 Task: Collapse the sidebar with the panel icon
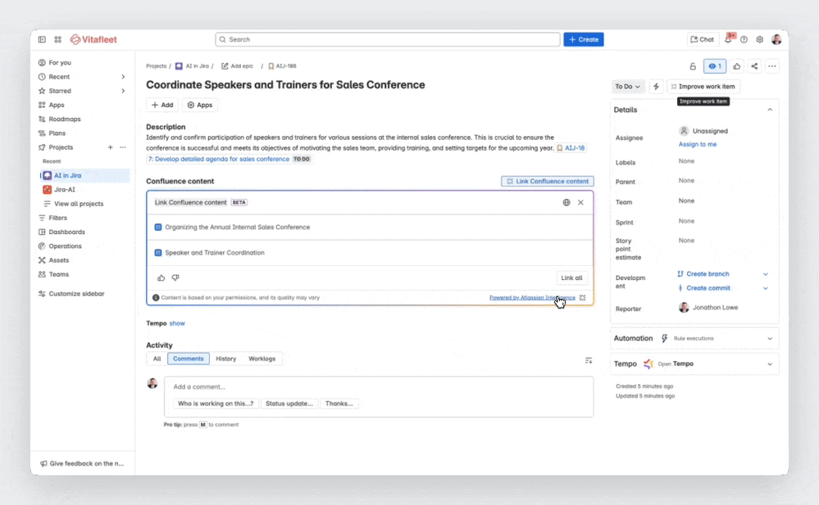tap(42, 39)
